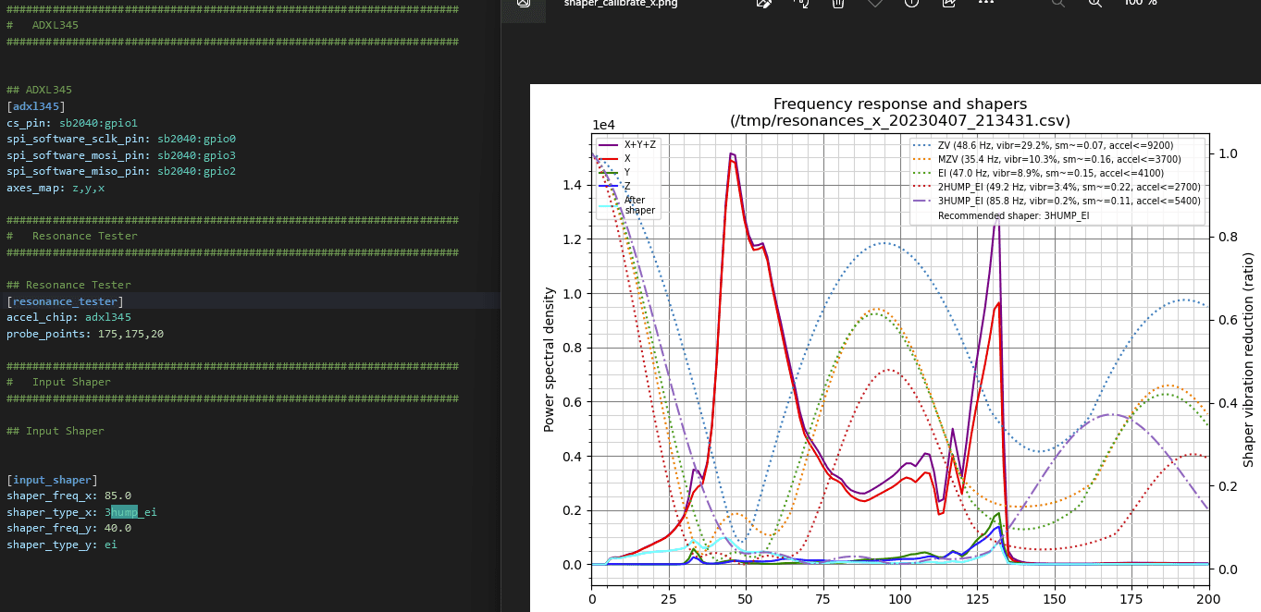Click the shaper_calibrate_x.png filename
The image size is (1261, 612).
621,3
